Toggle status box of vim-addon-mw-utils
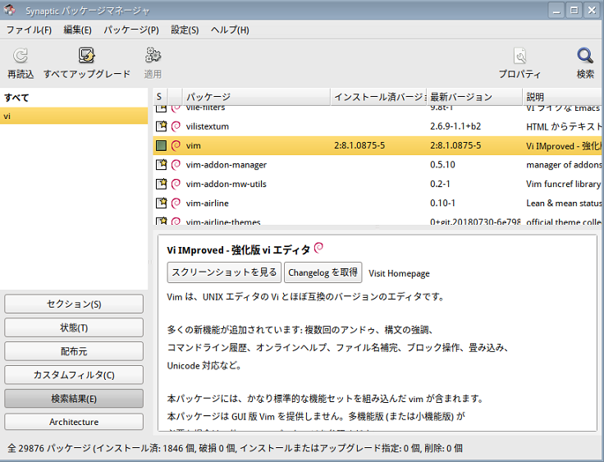The image size is (604, 462). [x=161, y=184]
